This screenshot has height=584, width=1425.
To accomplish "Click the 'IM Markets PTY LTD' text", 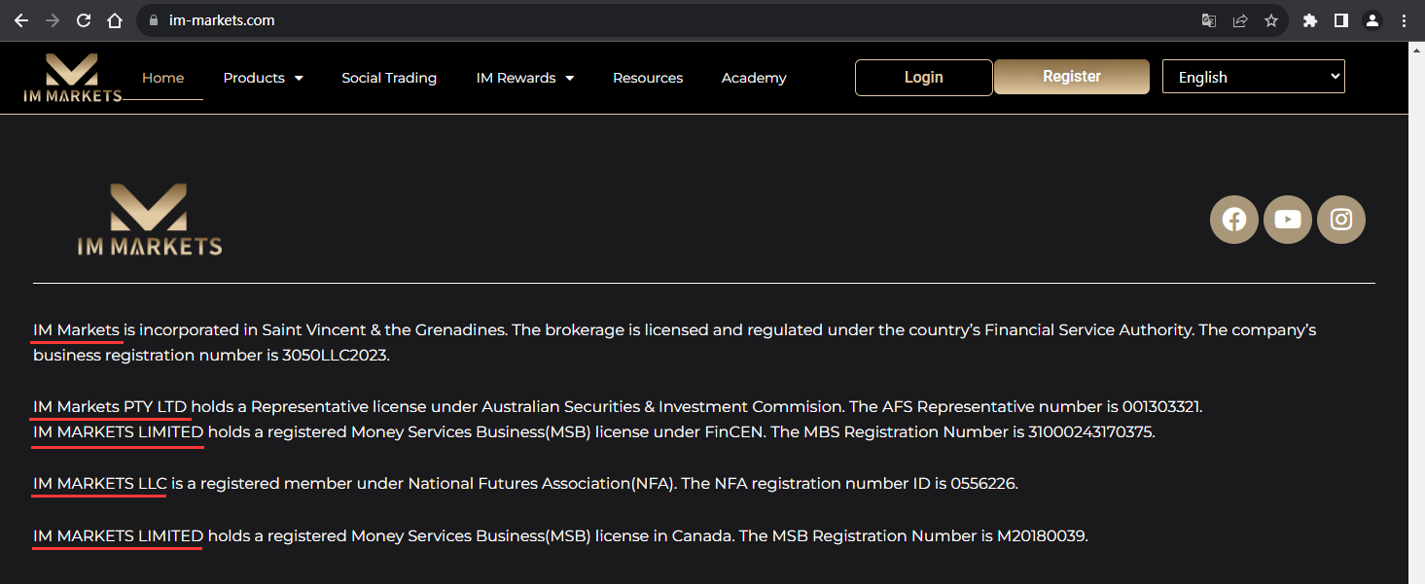I will coord(110,407).
